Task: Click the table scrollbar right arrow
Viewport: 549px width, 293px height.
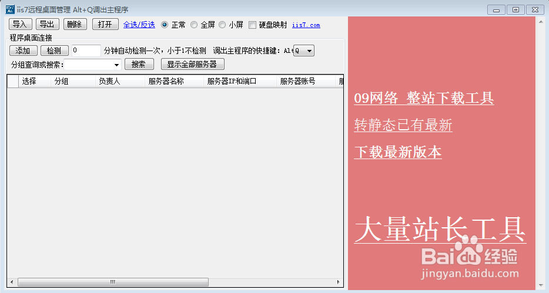Action: pos(338,282)
